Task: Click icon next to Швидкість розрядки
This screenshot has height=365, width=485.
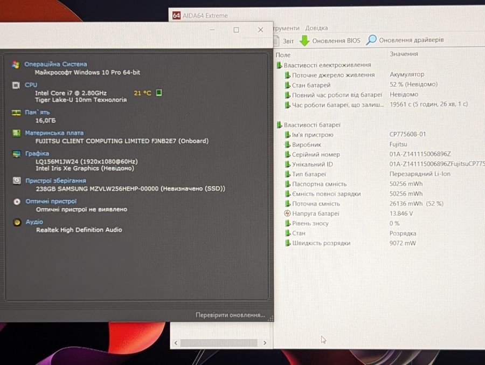Action: click(287, 243)
